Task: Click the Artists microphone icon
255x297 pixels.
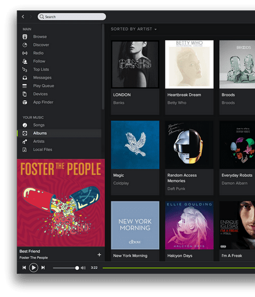Action: 25,142
